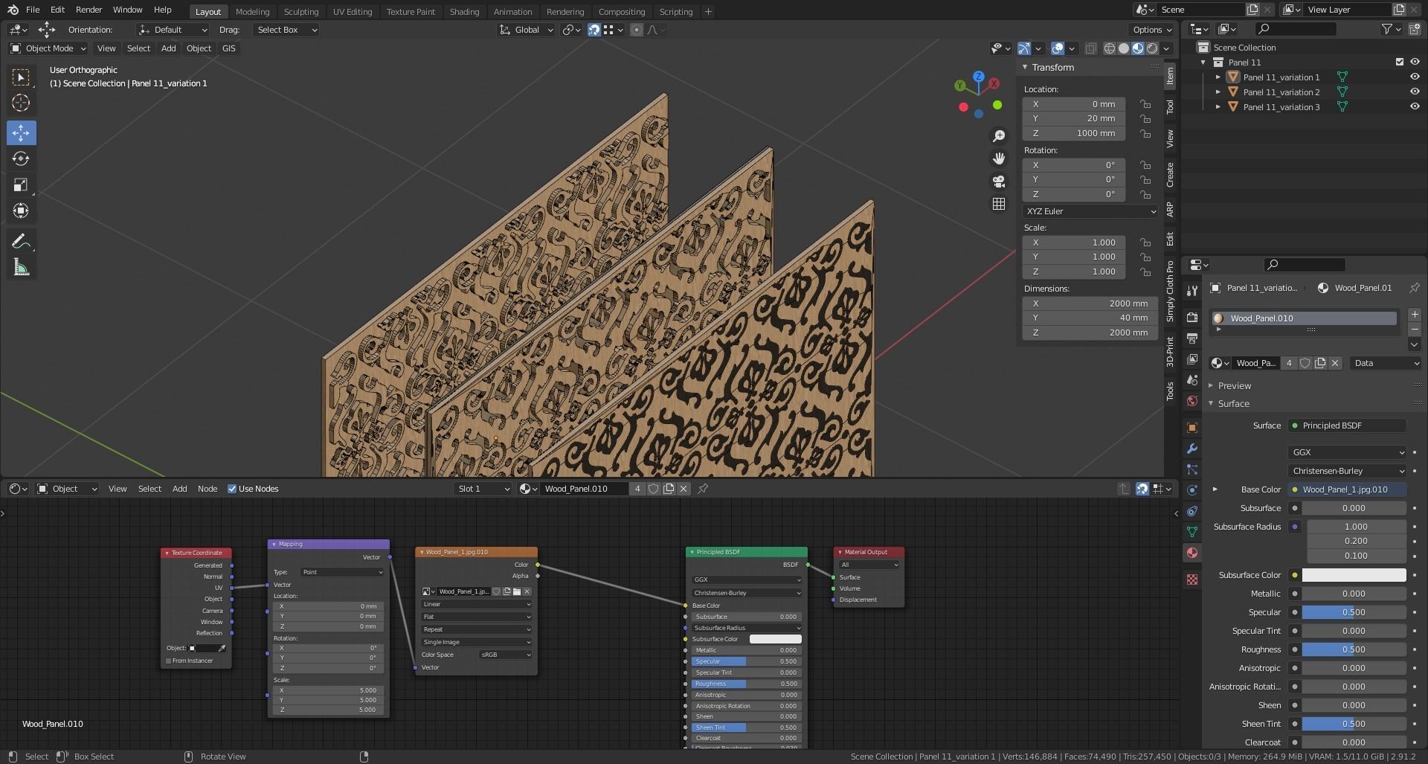The width and height of the screenshot is (1428, 764).
Task: Click the pan view hand icon
Action: [x=999, y=158]
